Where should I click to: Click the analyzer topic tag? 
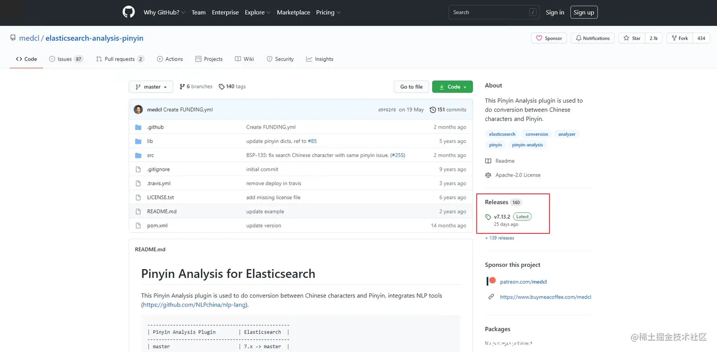pos(567,134)
